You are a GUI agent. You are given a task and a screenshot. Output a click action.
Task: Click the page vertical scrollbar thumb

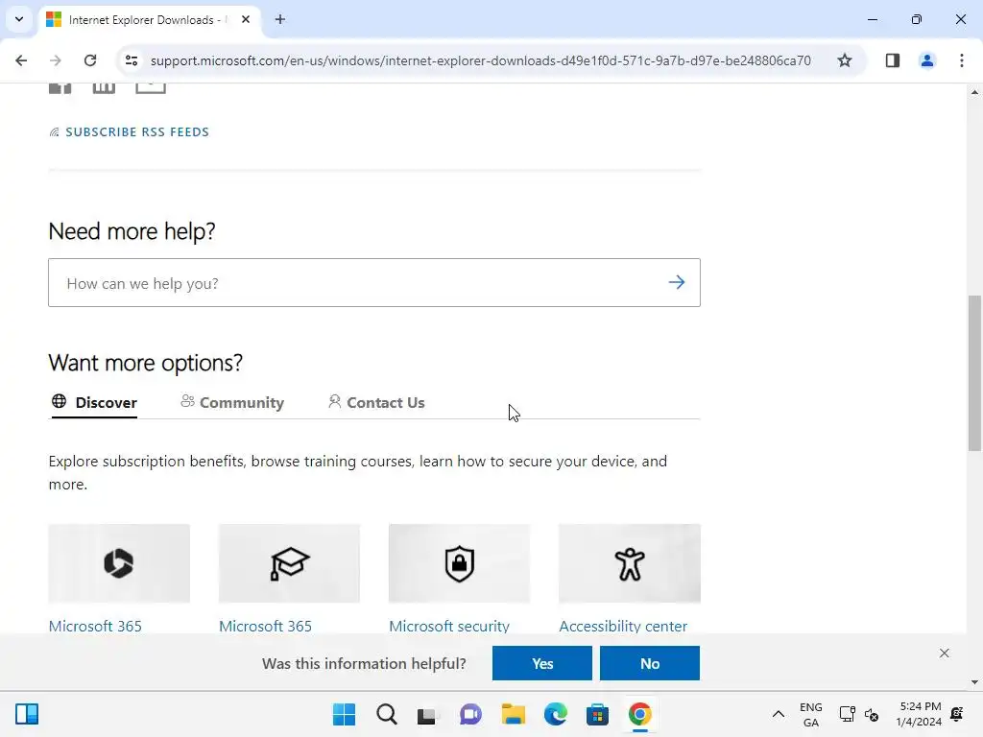[974, 373]
